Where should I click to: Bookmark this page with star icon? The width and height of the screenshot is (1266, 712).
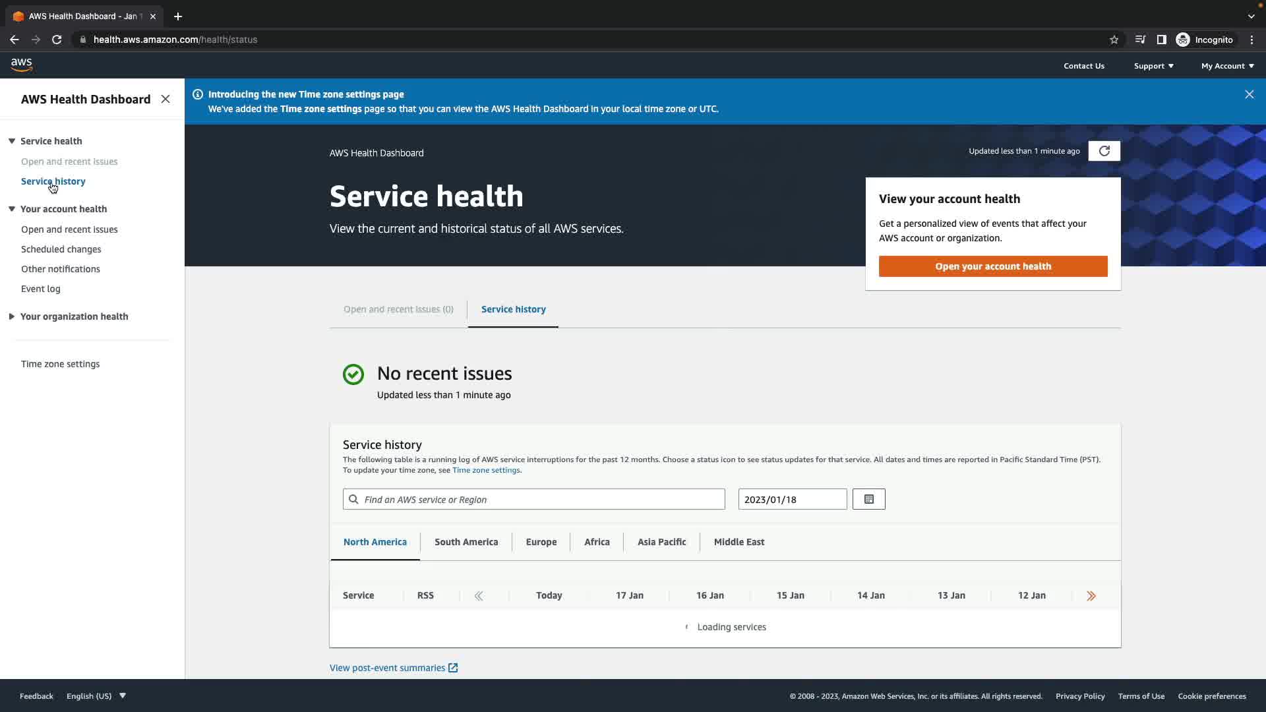point(1114,40)
